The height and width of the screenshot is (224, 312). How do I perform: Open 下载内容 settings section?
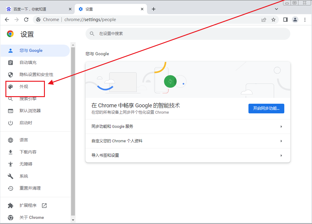pos(35,152)
